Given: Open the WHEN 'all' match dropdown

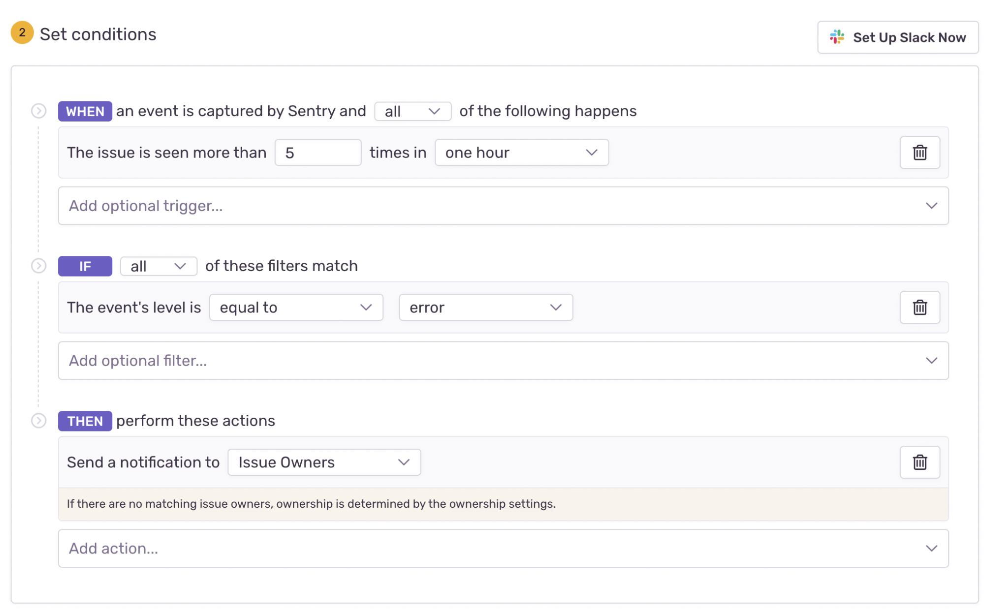Looking at the screenshot, I should [x=413, y=111].
